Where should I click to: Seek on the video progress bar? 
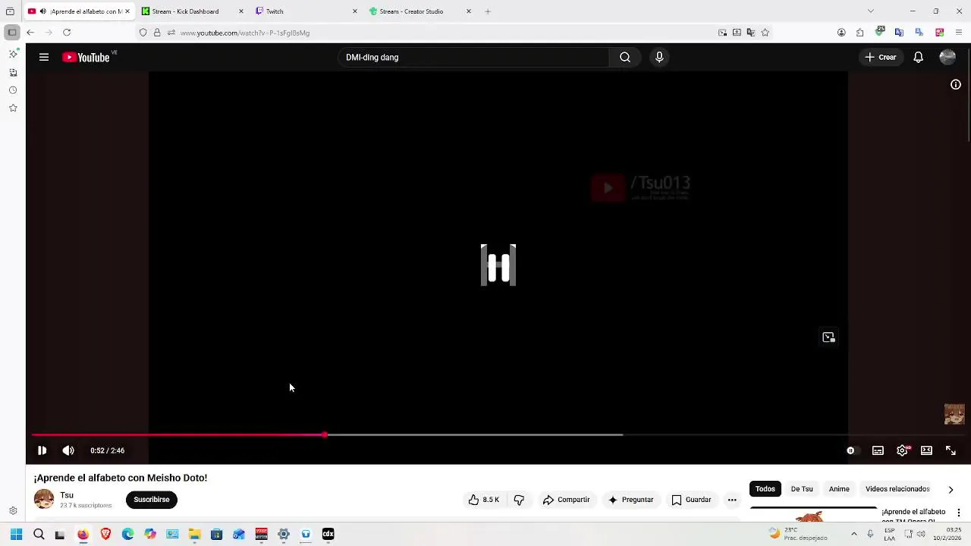click(x=498, y=435)
